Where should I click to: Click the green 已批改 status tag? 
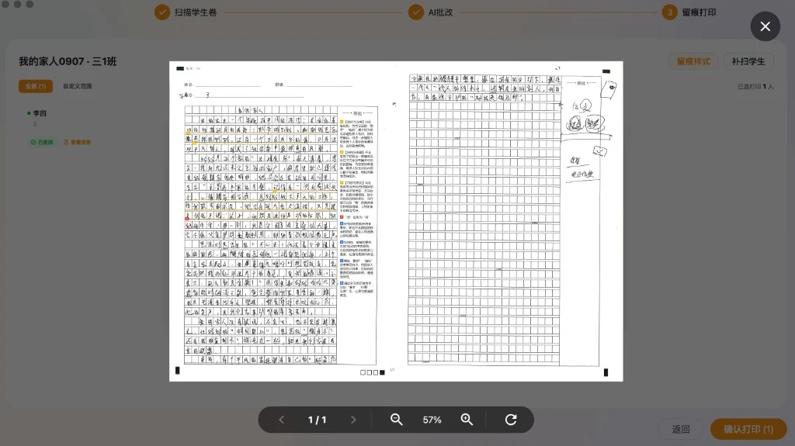click(42, 143)
